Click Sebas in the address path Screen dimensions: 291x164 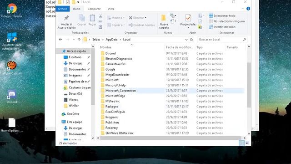click(x=96, y=40)
